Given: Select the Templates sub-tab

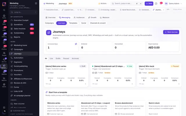Looking at the screenshot, I should click(x=73, y=23).
